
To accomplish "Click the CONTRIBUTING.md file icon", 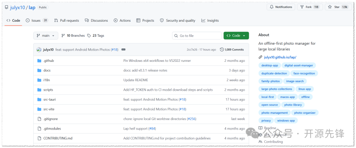I will pyautogui.click(x=39, y=138).
